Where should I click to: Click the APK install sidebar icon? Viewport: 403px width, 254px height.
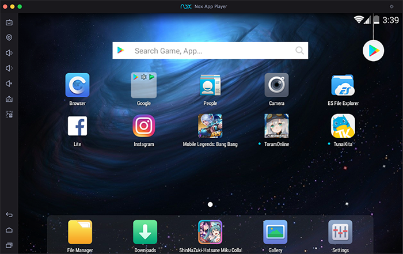pos(9,99)
